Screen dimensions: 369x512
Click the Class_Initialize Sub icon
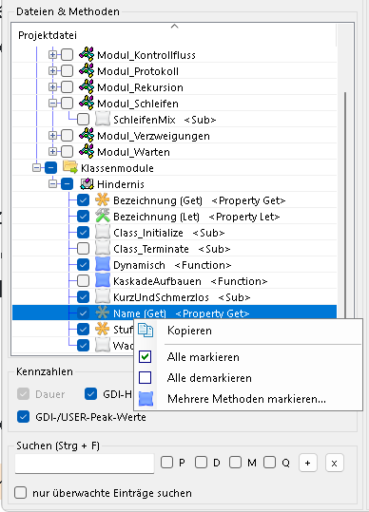pyautogui.click(x=103, y=233)
